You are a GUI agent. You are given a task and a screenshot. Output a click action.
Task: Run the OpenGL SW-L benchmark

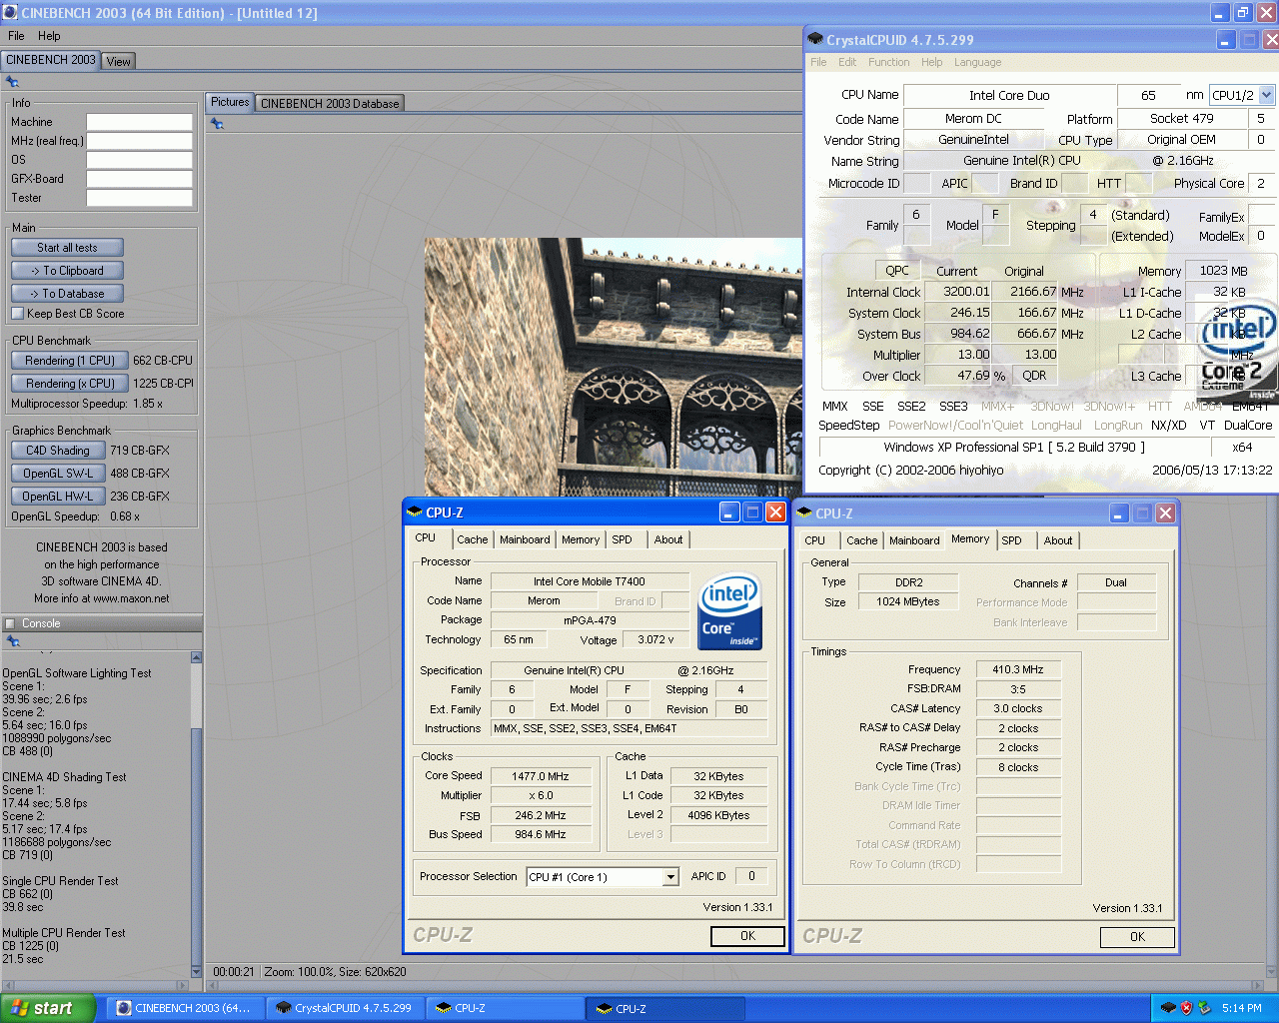(x=58, y=474)
